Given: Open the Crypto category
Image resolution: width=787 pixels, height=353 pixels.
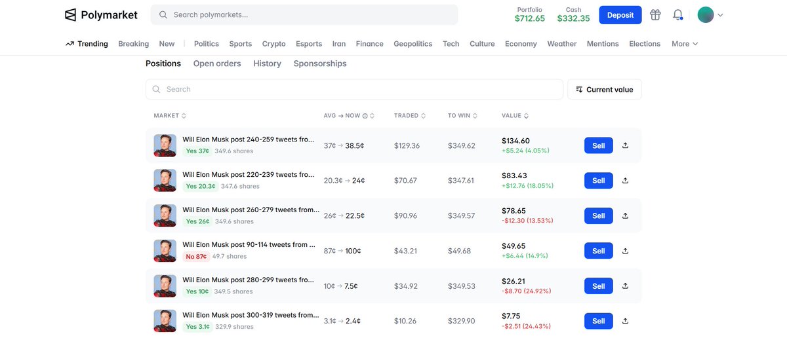Looking at the screenshot, I should tap(274, 44).
